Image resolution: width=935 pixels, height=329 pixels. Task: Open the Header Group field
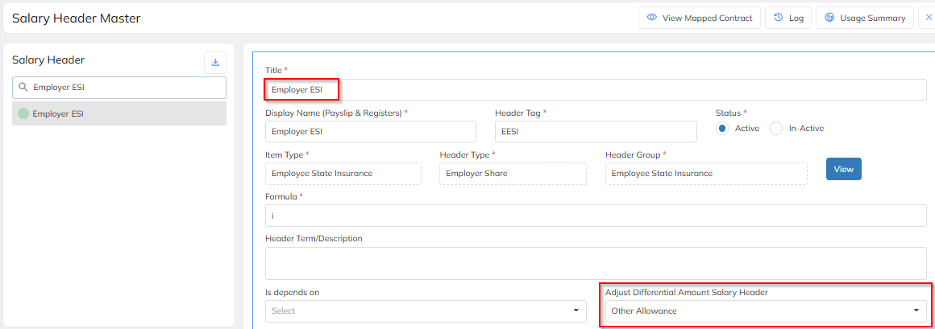[705, 174]
